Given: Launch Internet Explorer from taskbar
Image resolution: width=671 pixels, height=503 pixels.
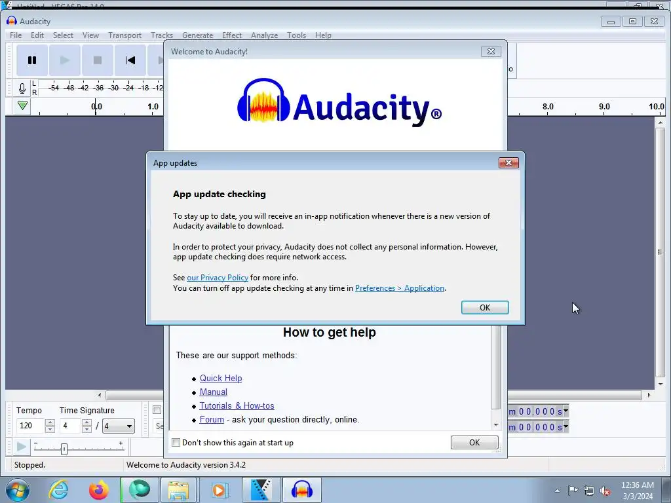Looking at the screenshot, I should pyautogui.click(x=58, y=490).
